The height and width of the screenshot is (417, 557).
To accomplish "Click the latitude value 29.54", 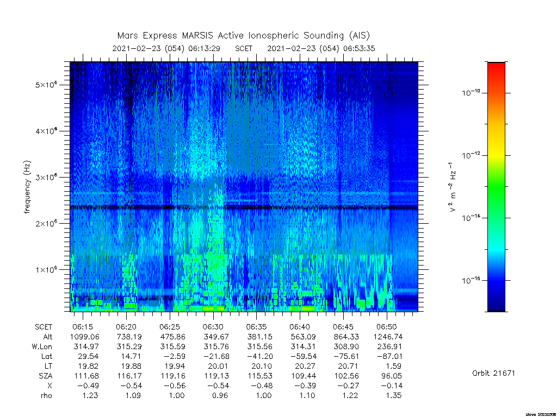I will click(x=88, y=356).
